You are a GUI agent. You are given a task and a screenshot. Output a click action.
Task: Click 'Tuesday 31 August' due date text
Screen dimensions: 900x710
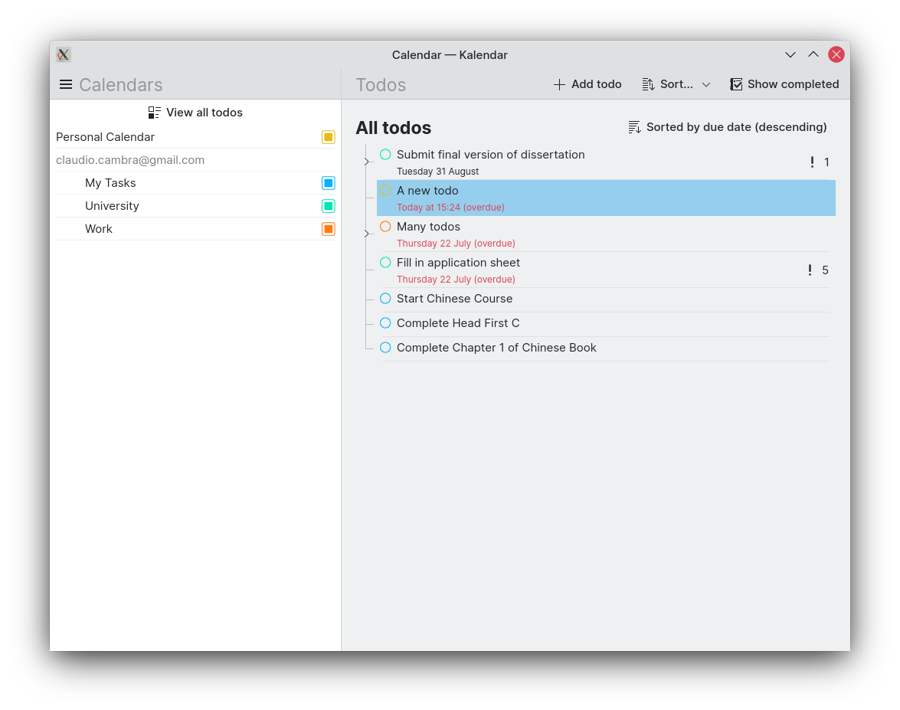(437, 172)
